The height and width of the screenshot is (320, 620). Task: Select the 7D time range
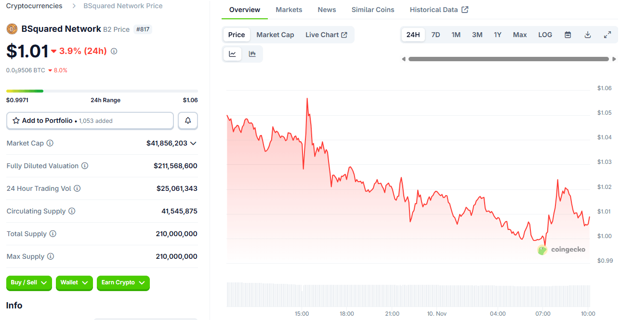[x=435, y=35]
